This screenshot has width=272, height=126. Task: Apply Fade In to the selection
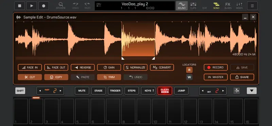pyautogui.click(x=30, y=67)
